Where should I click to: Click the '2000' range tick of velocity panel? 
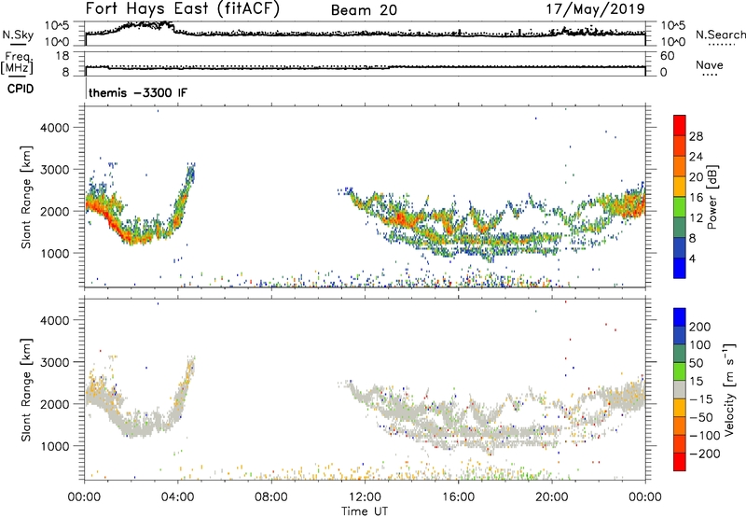coord(55,404)
